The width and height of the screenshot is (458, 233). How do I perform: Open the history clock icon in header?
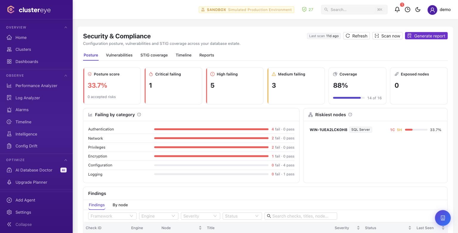408,10
